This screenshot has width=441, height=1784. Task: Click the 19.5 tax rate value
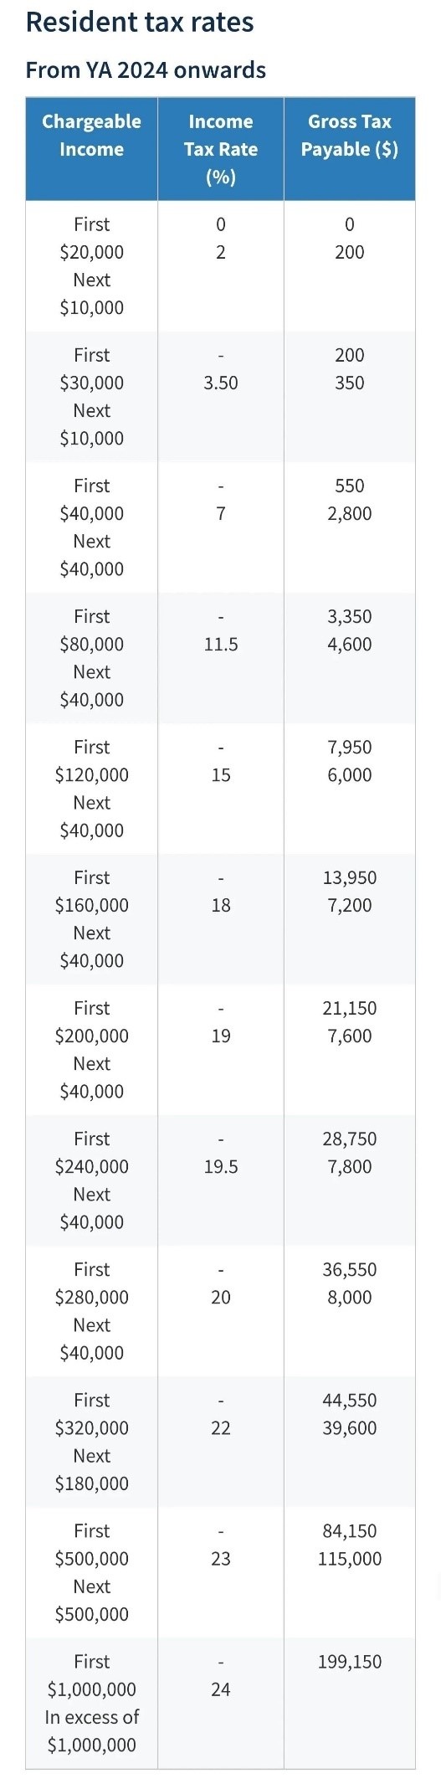tap(221, 1166)
